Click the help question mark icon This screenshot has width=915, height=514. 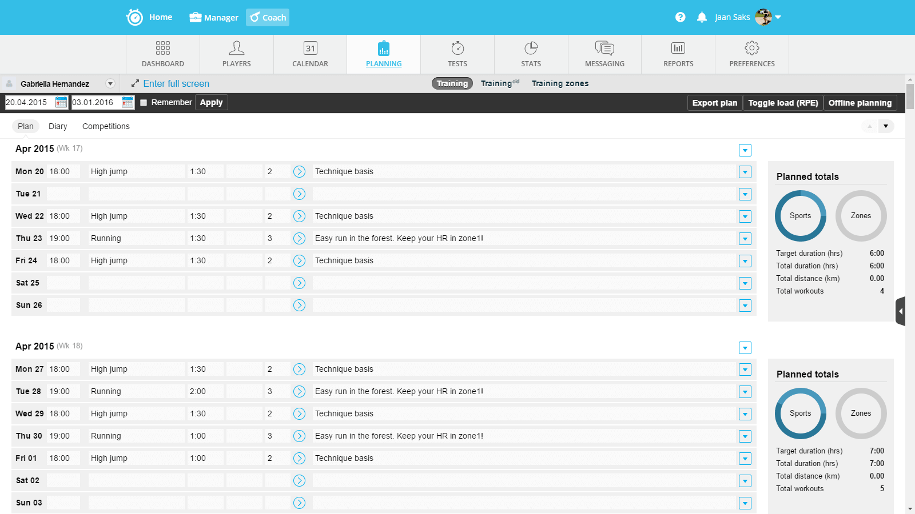coord(680,17)
